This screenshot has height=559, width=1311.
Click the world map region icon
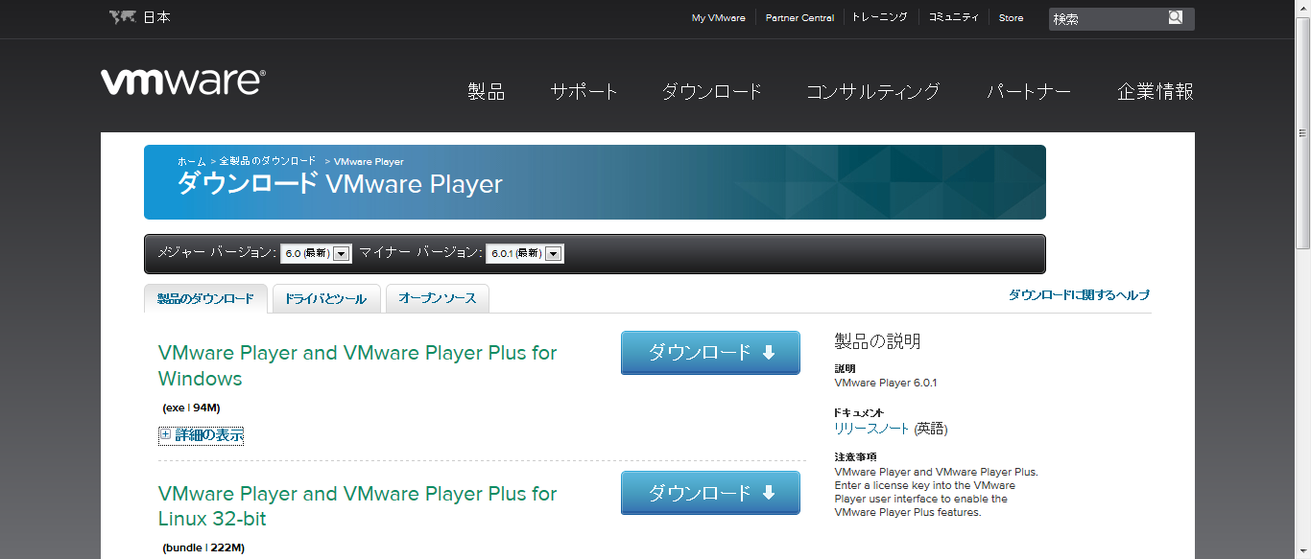point(122,17)
